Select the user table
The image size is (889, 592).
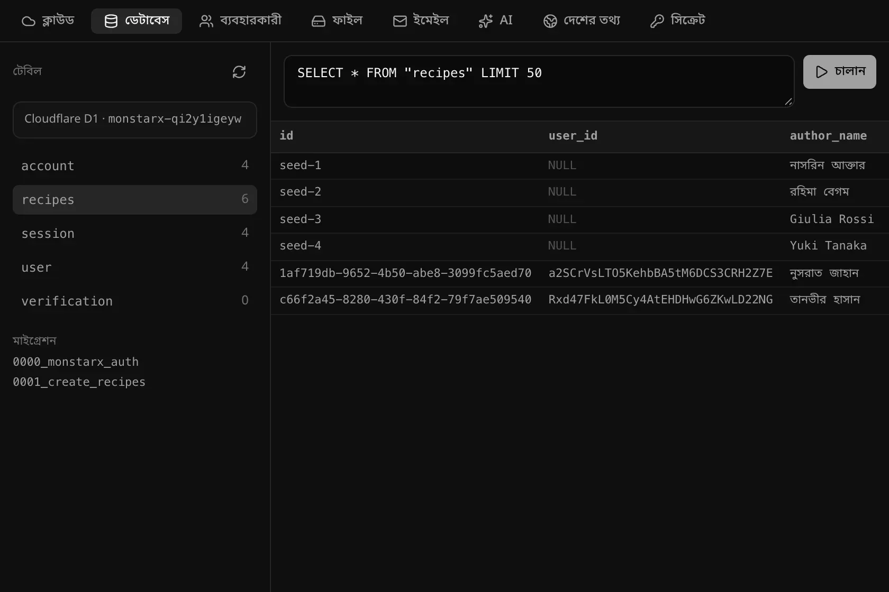pyautogui.click(x=135, y=267)
